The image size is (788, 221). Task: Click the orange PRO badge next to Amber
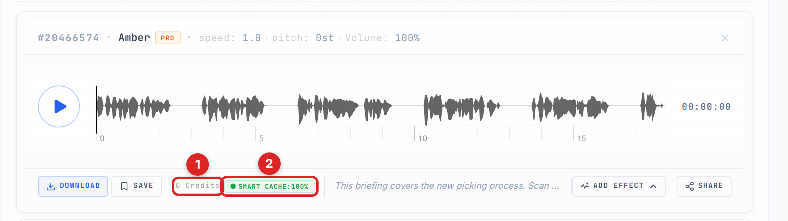click(x=168, y=38)
